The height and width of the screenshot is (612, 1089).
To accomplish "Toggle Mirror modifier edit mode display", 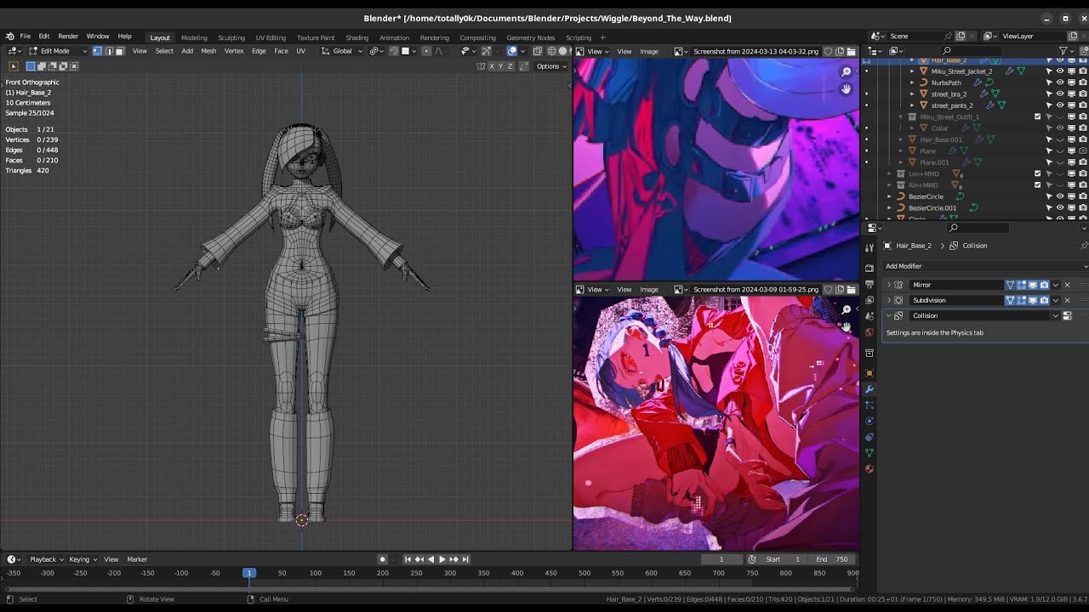I will [1022, 285].
